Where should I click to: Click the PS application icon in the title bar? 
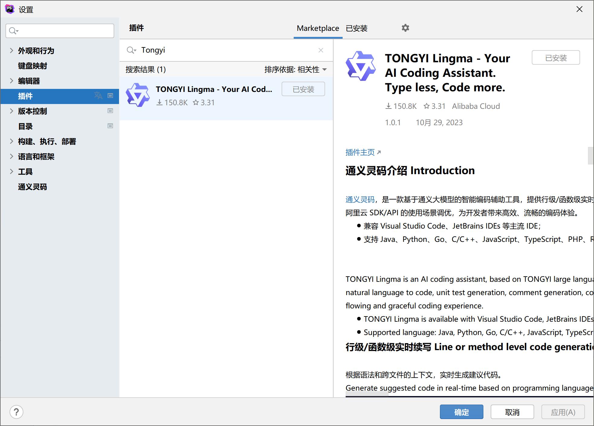10,9
